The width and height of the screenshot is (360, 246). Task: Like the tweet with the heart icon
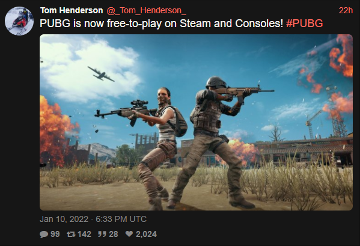(129, 234)
